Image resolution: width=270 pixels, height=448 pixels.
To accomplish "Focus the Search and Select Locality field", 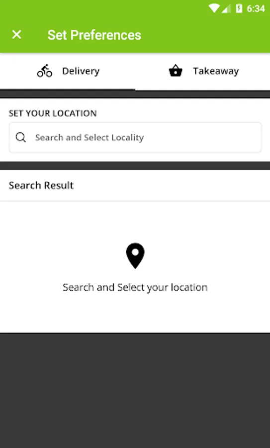I will click(x=135, y=137).
